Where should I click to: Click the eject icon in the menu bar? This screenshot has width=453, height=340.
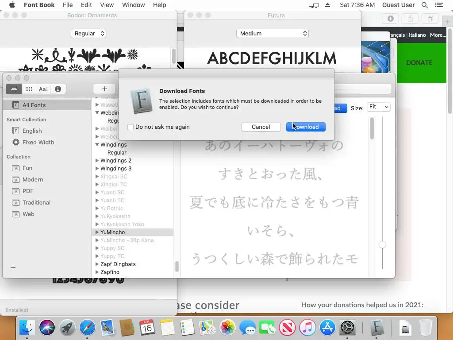coord(327,5)
